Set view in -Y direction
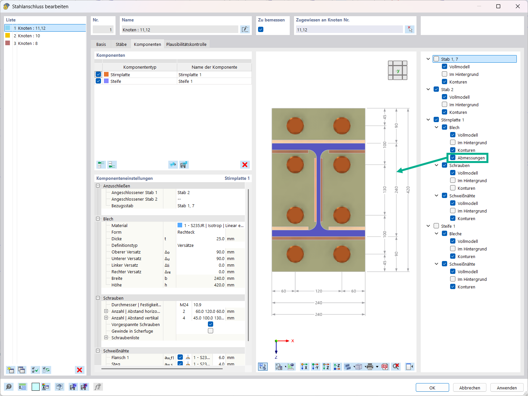This screenshot has width=528, height=396. click(x=315, y=367)
